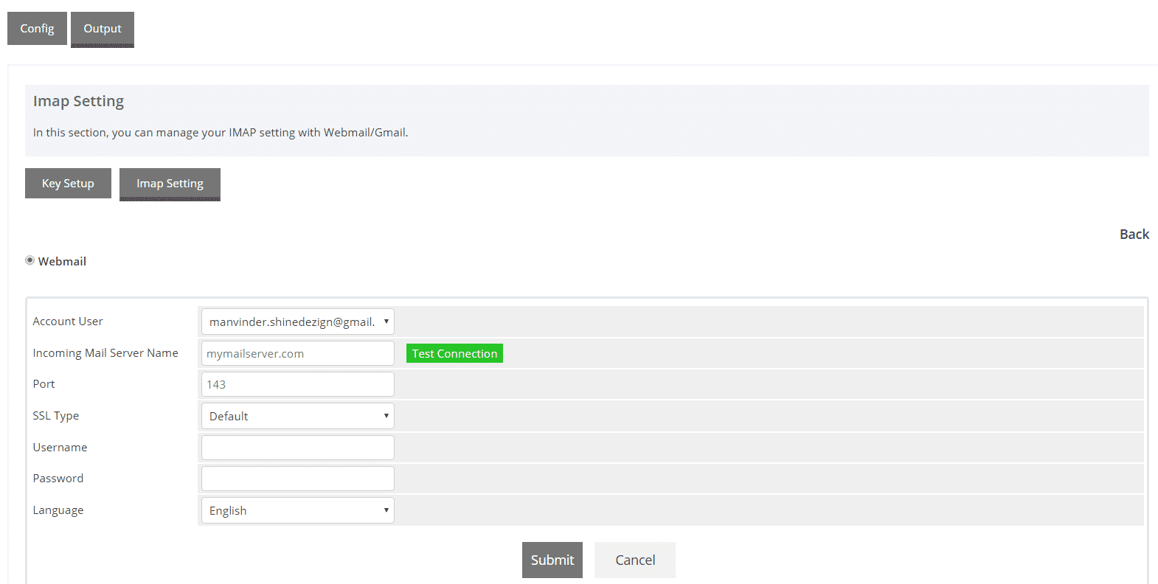This screenshot has width=1158, height=584.
Task: Select the Imap Setting tab button
Action: click(x=170, y=184)
